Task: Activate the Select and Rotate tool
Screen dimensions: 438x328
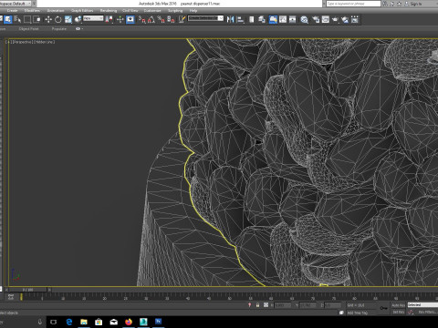Action: [57, 20]
